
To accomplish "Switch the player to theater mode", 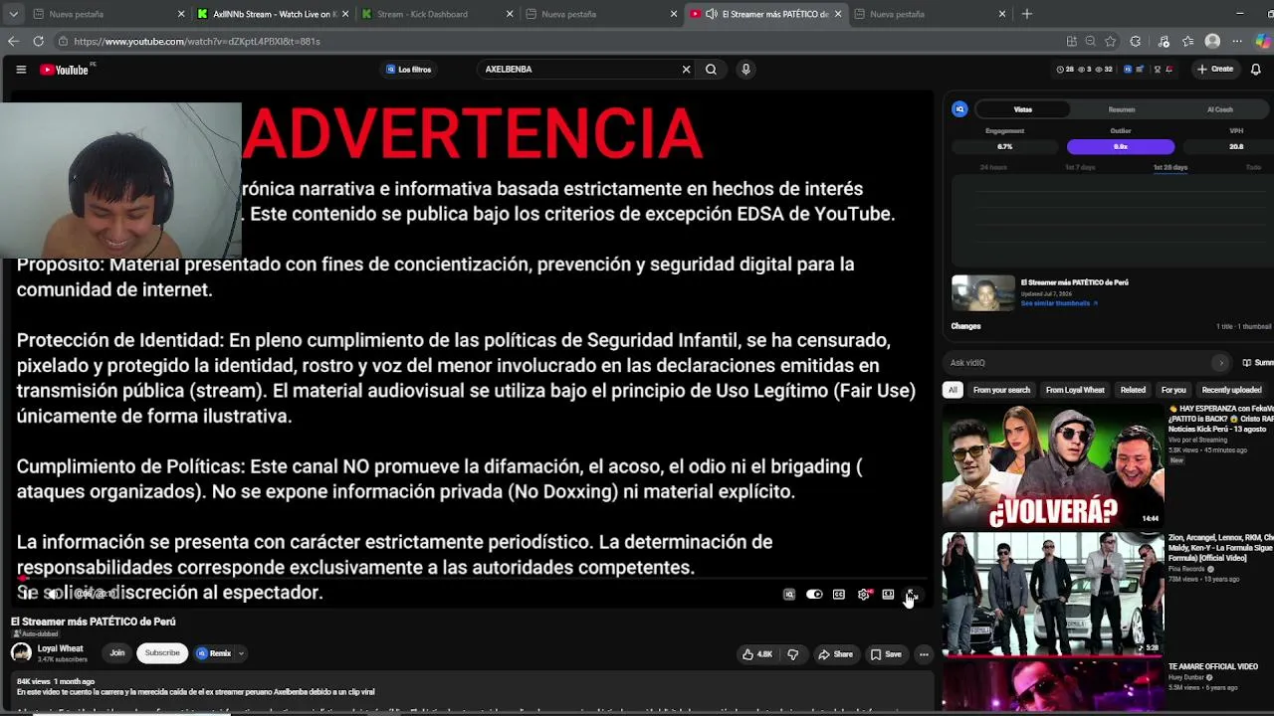I will (x=888, y=595).
